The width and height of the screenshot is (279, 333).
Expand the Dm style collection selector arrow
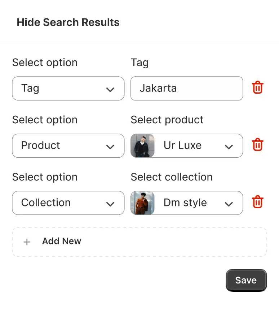click(x=229, y=204)
